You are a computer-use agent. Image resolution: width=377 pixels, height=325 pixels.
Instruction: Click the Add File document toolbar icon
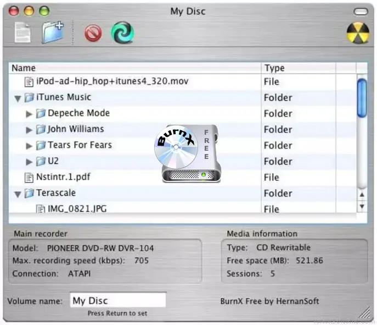22,32
